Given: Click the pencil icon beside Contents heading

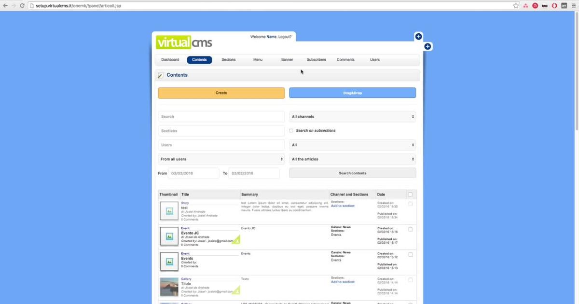Looking at the screenshot, I should (x=161, y=75).
